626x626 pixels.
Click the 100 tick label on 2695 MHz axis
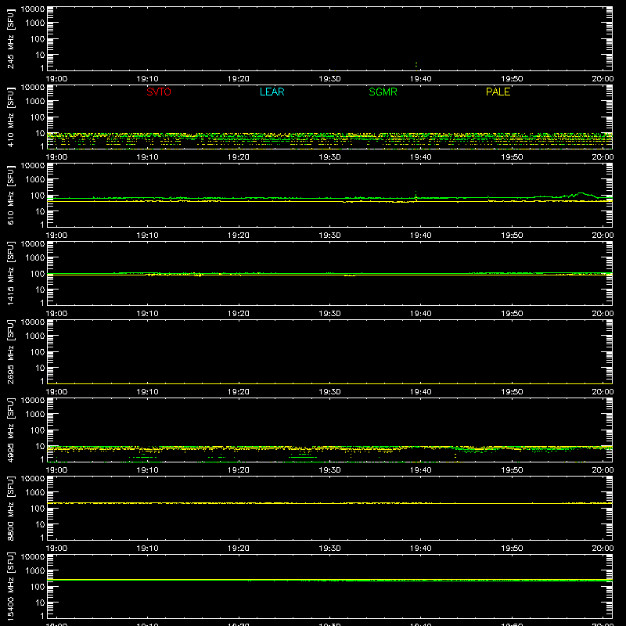[38, 352]
